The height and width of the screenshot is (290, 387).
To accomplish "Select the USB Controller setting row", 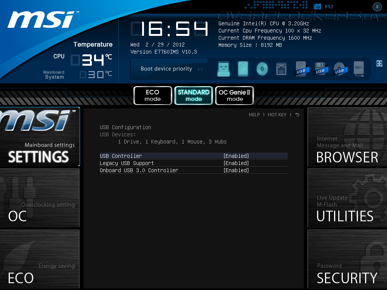I will 193,156.
